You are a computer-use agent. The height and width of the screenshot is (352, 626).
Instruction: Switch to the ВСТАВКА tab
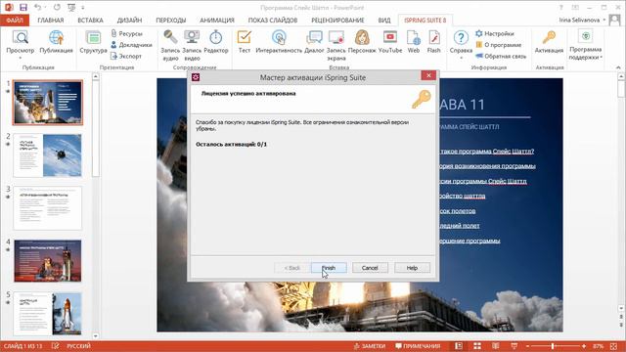[90, 20]
